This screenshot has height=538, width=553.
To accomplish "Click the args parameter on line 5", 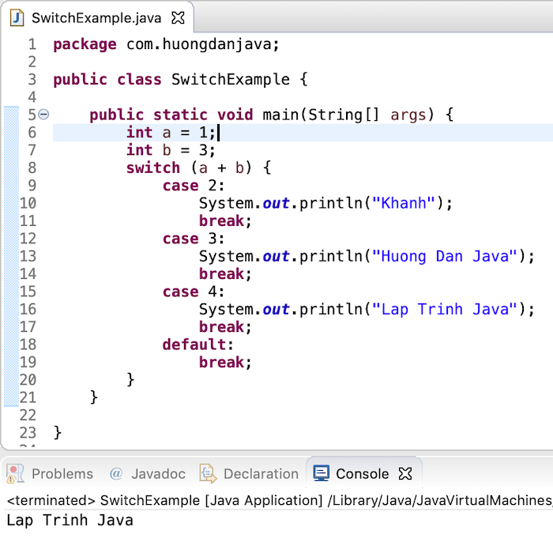I will click(408, 115).
